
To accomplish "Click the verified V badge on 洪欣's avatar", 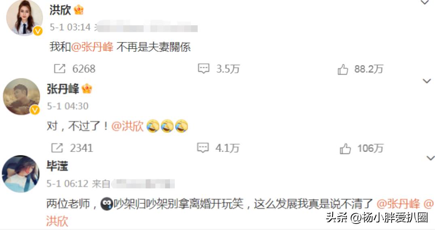I will coord(38,31).
